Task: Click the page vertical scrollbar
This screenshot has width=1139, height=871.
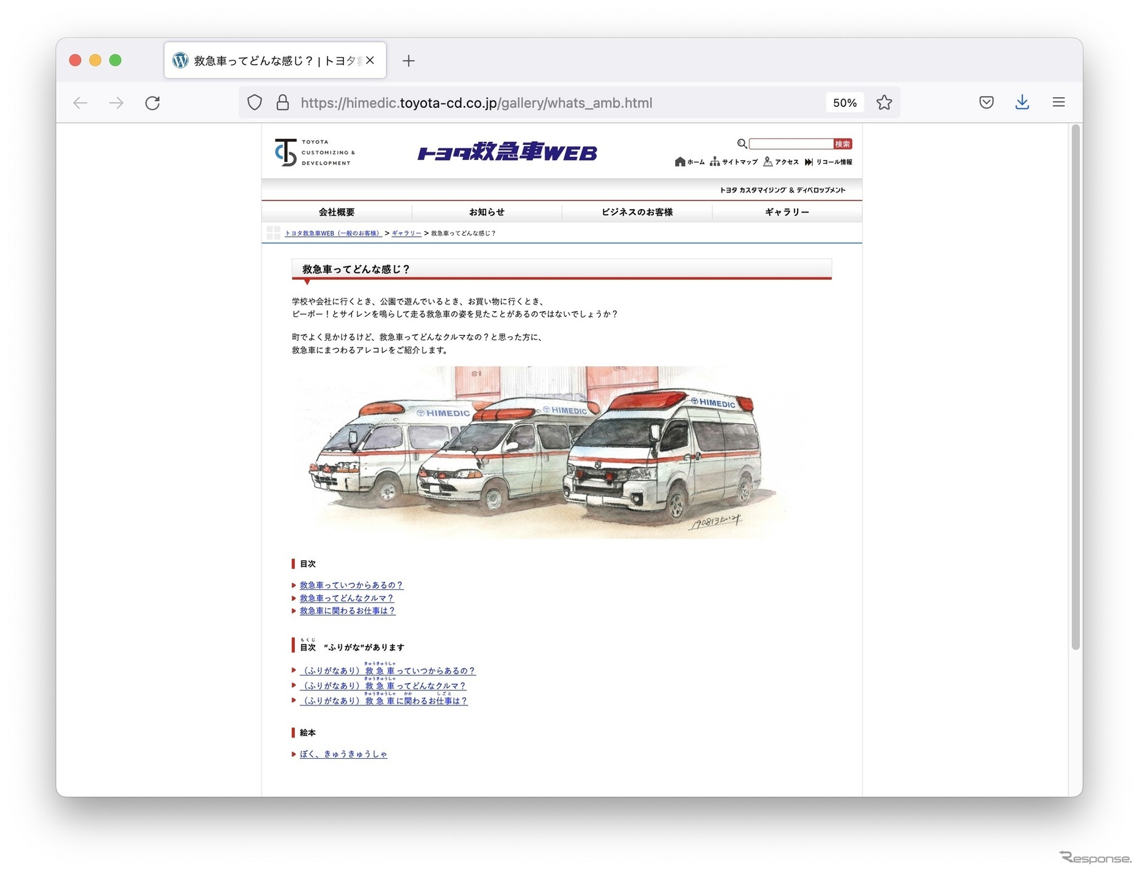Action: 1075,386
